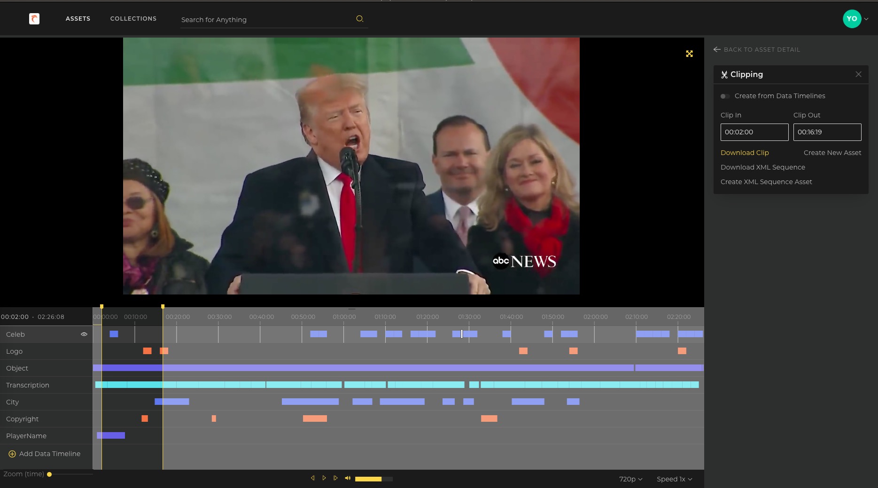Viewport: 878px width, 488px height.
Task: Click the scissors Clipping icon
Action: click(x=724, y=75)
